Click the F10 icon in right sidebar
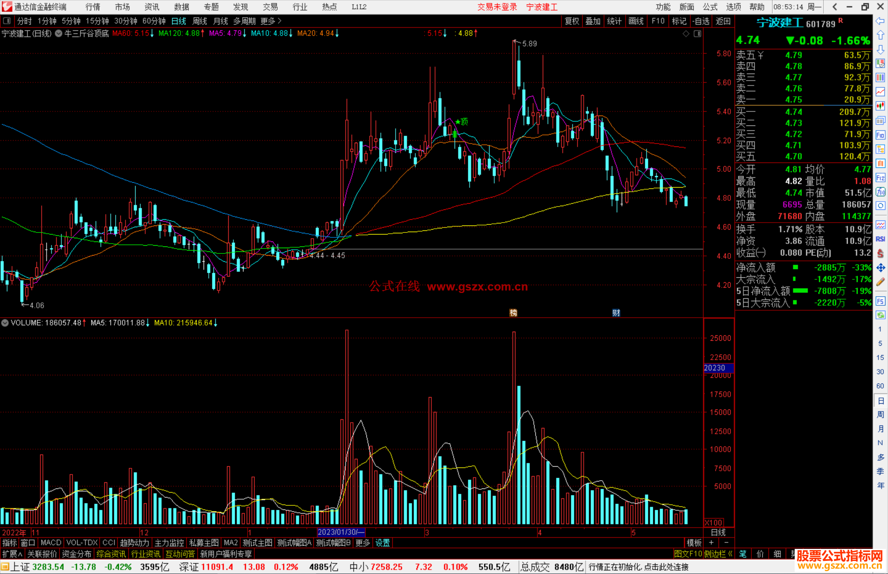Screen dimensions: 888x574 click(x=880, y=135)
